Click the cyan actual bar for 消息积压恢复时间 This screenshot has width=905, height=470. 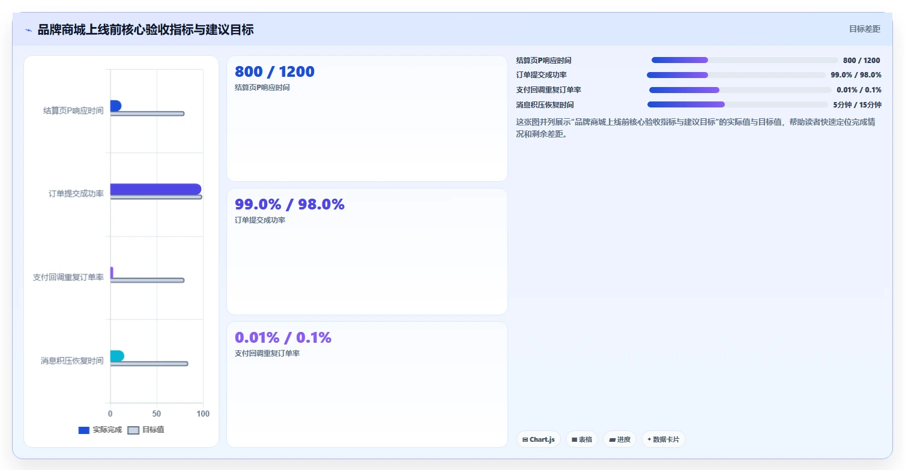coord(117,356)
